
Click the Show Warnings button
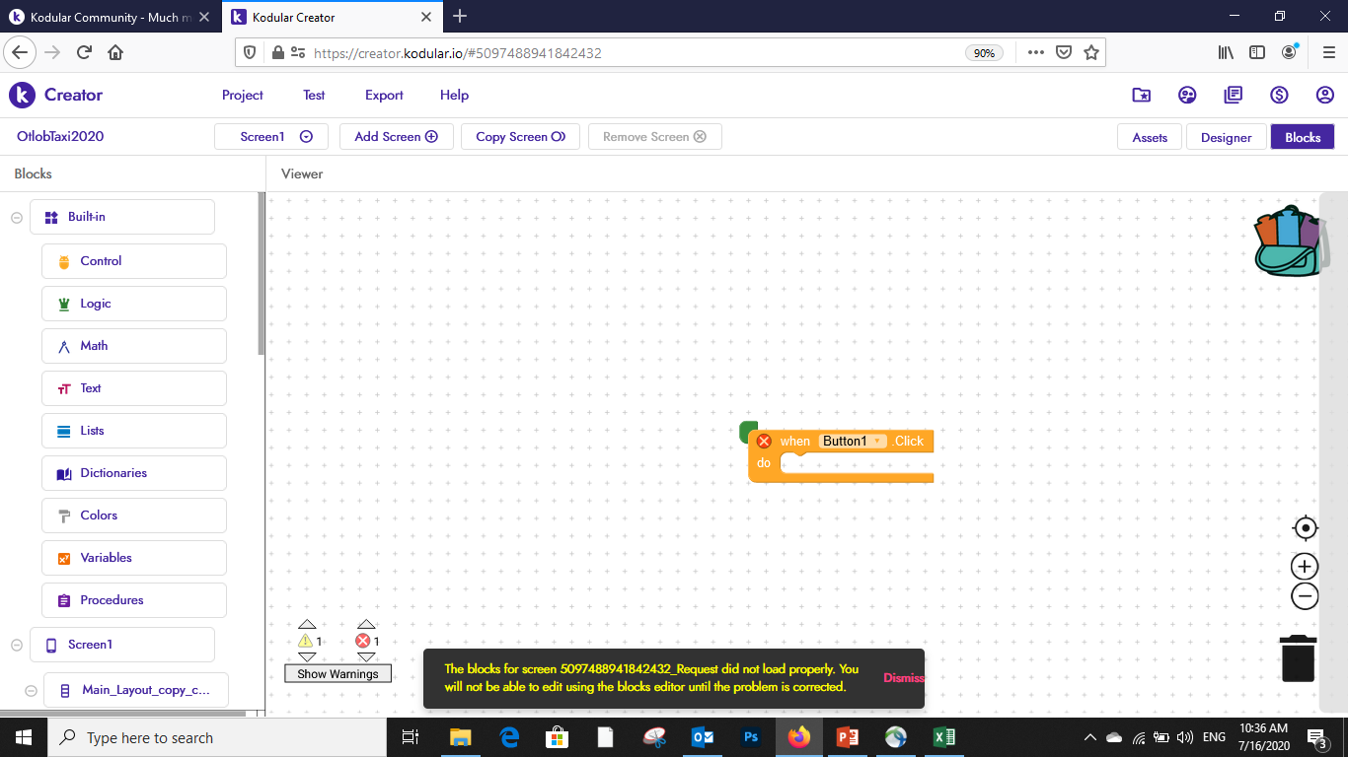(x=337, y=673)
